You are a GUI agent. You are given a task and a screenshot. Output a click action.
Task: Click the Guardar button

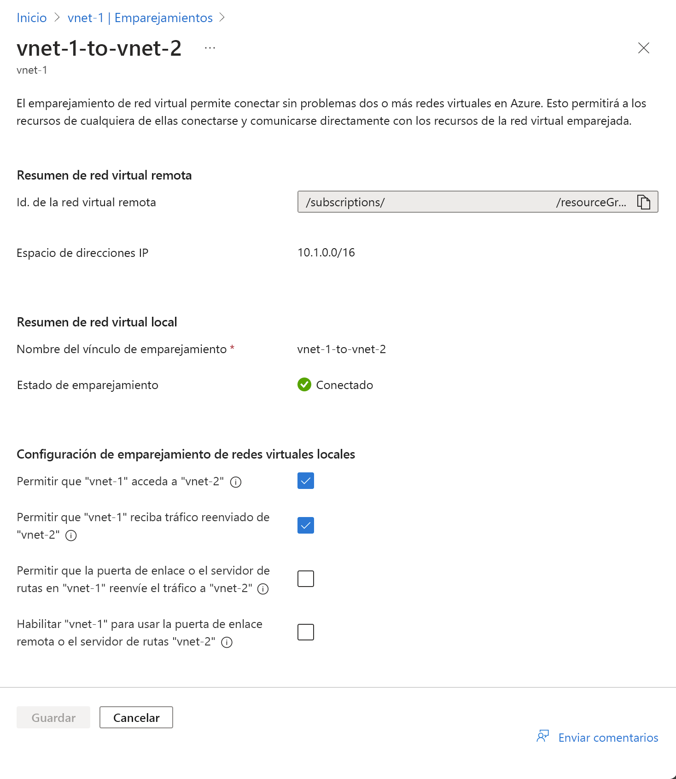(53, 717)
